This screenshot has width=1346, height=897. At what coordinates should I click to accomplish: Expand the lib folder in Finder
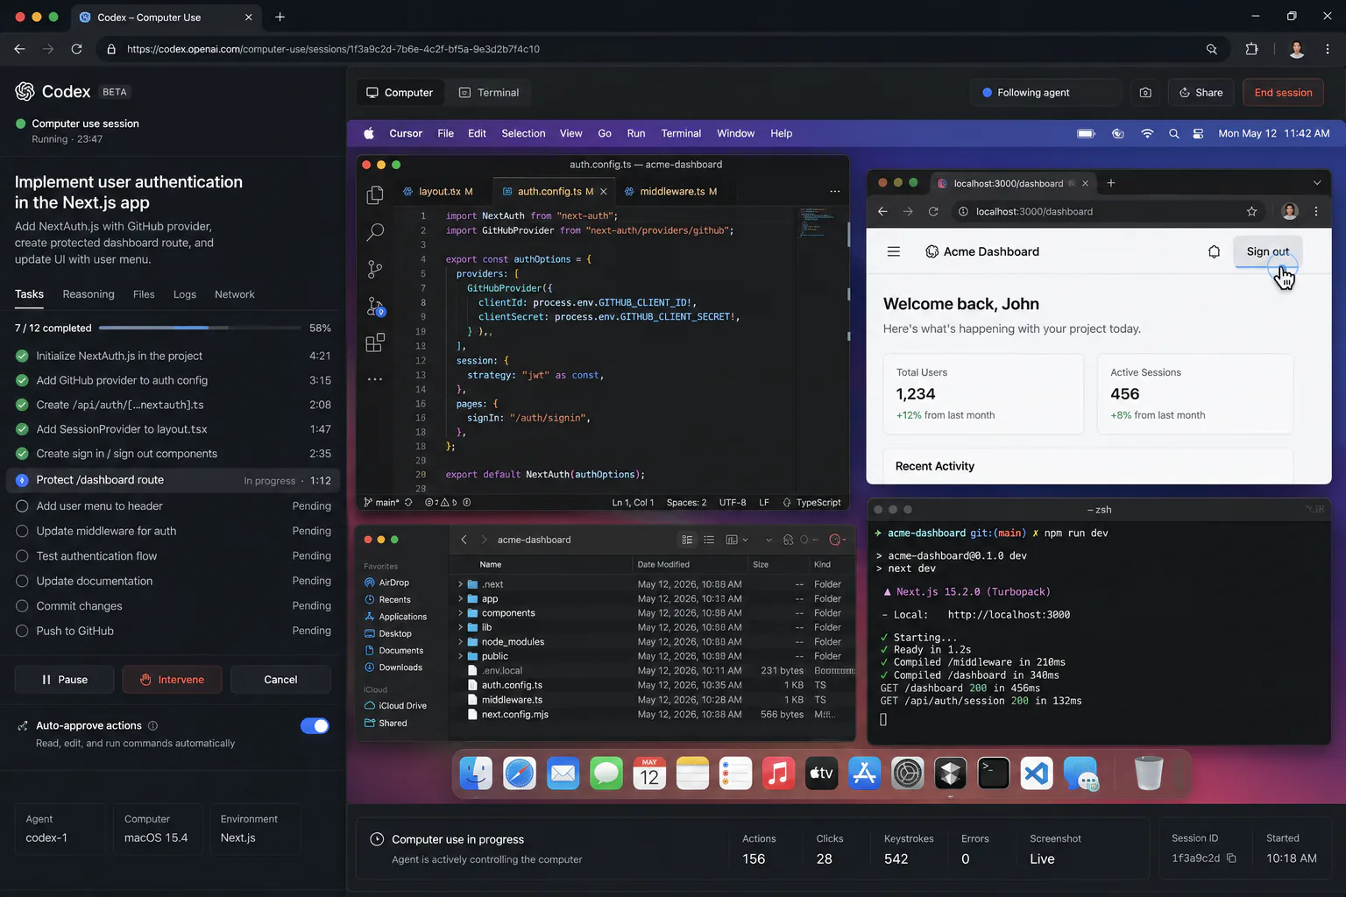pyautogui.click(x=460, y=627)
